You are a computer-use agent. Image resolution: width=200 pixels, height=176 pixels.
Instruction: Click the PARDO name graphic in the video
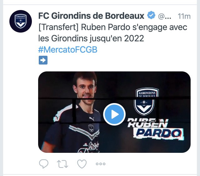(159, 133)
